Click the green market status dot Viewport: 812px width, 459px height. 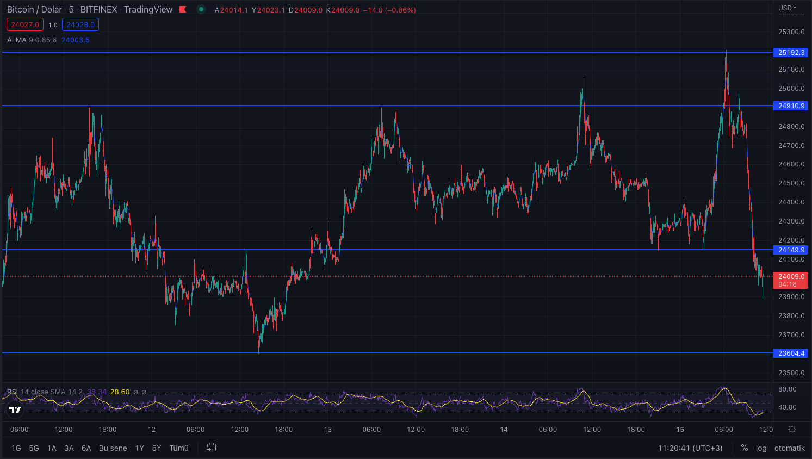point(201,9)
